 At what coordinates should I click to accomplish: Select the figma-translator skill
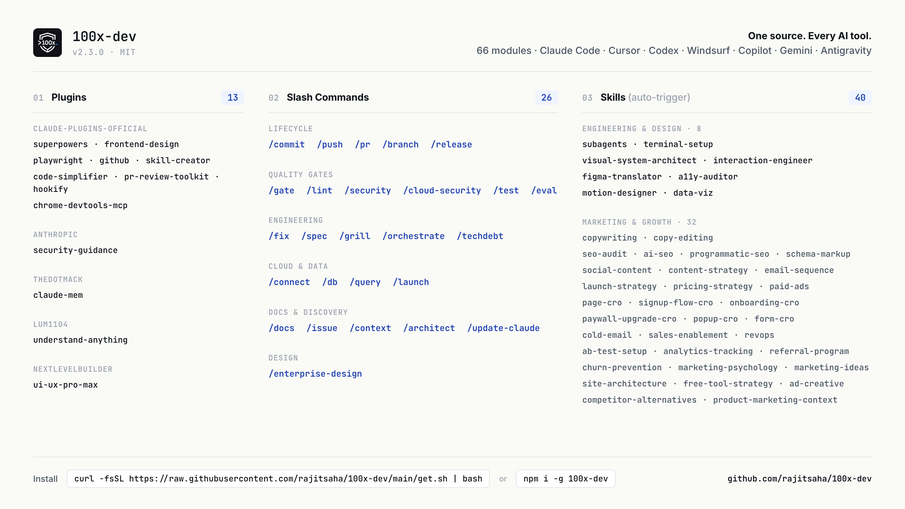click(622, 177)
